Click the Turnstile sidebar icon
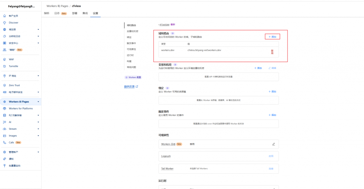364x189 pixels. [4, 66]
